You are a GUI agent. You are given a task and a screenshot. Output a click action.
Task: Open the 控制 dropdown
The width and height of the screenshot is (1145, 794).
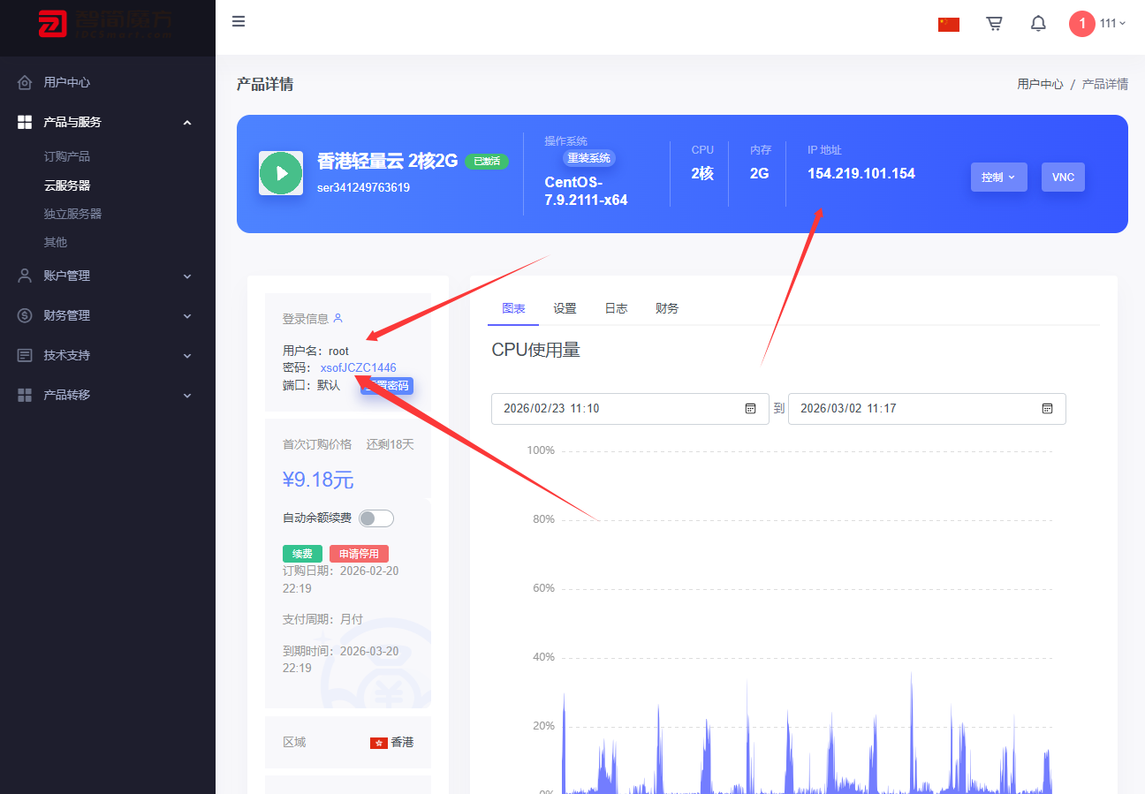tap(998, 177)
